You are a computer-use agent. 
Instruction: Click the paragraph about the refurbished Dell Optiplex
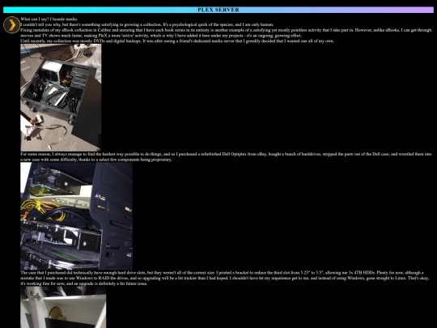[x=226, y=157]
